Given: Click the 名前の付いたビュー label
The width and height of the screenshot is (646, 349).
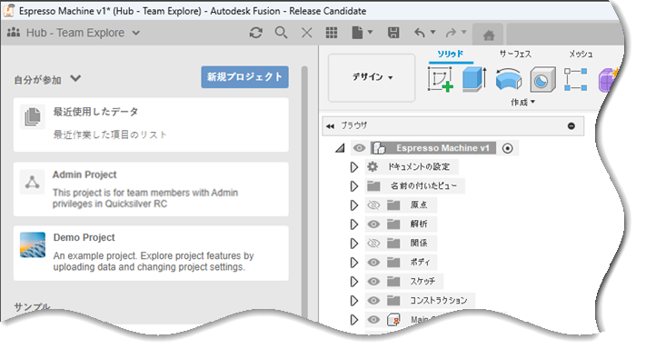Looking at the screenshot, I should [x=423, y=185].
